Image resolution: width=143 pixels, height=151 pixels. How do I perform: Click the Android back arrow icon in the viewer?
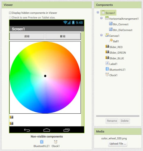[x=27, y=130]
